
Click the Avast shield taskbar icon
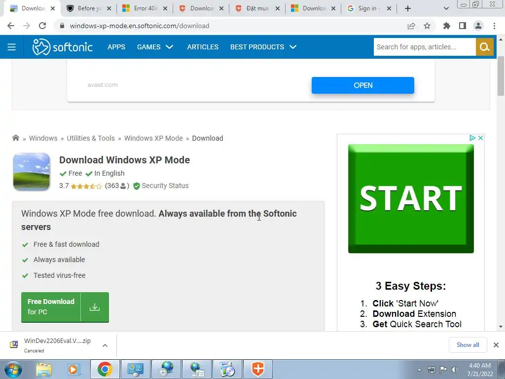coord(257,369)
